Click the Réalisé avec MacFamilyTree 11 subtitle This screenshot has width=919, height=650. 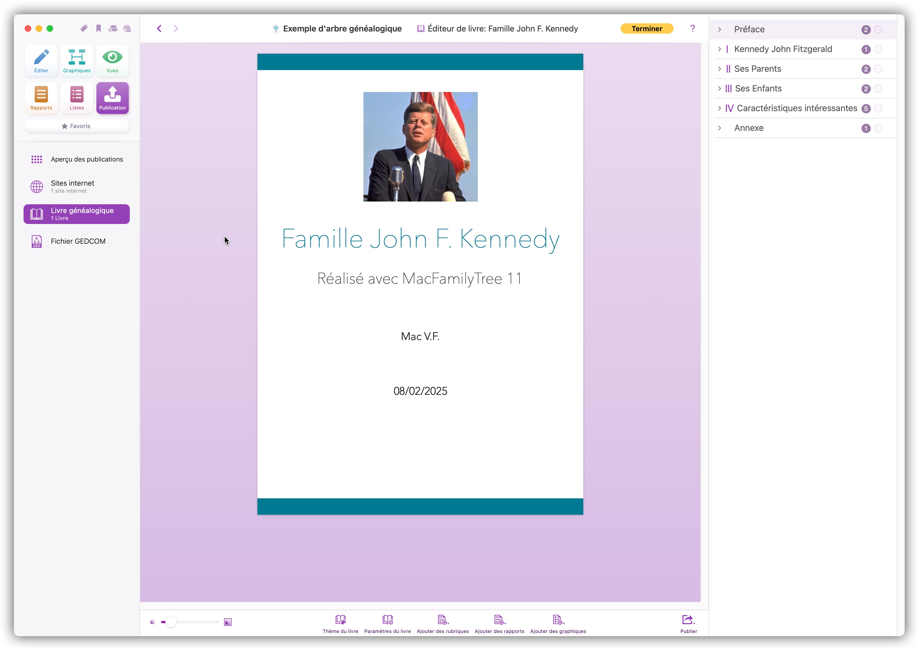click(x=420, y=278)
